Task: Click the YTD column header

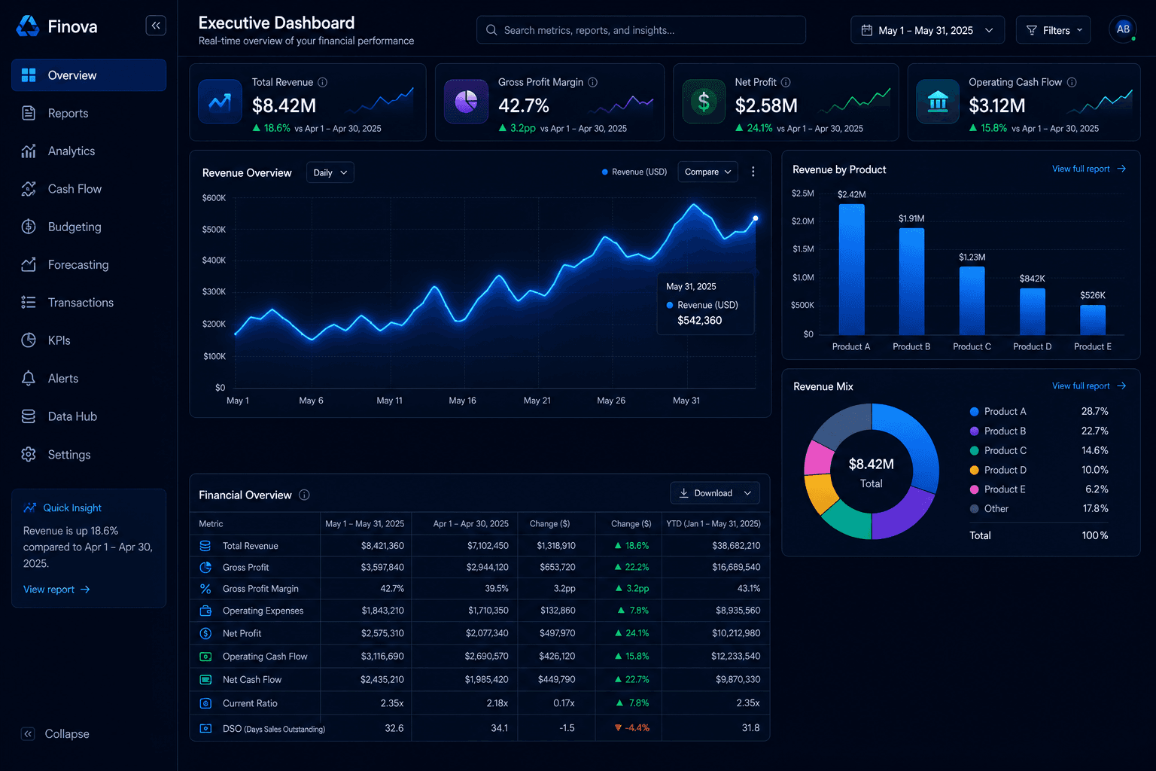Action: click(713, 523)
